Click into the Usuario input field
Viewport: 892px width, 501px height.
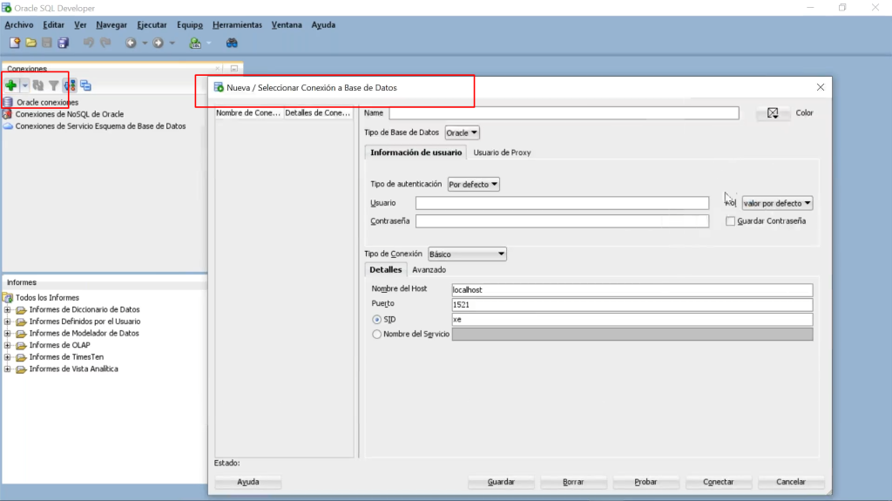click(562, 203)
